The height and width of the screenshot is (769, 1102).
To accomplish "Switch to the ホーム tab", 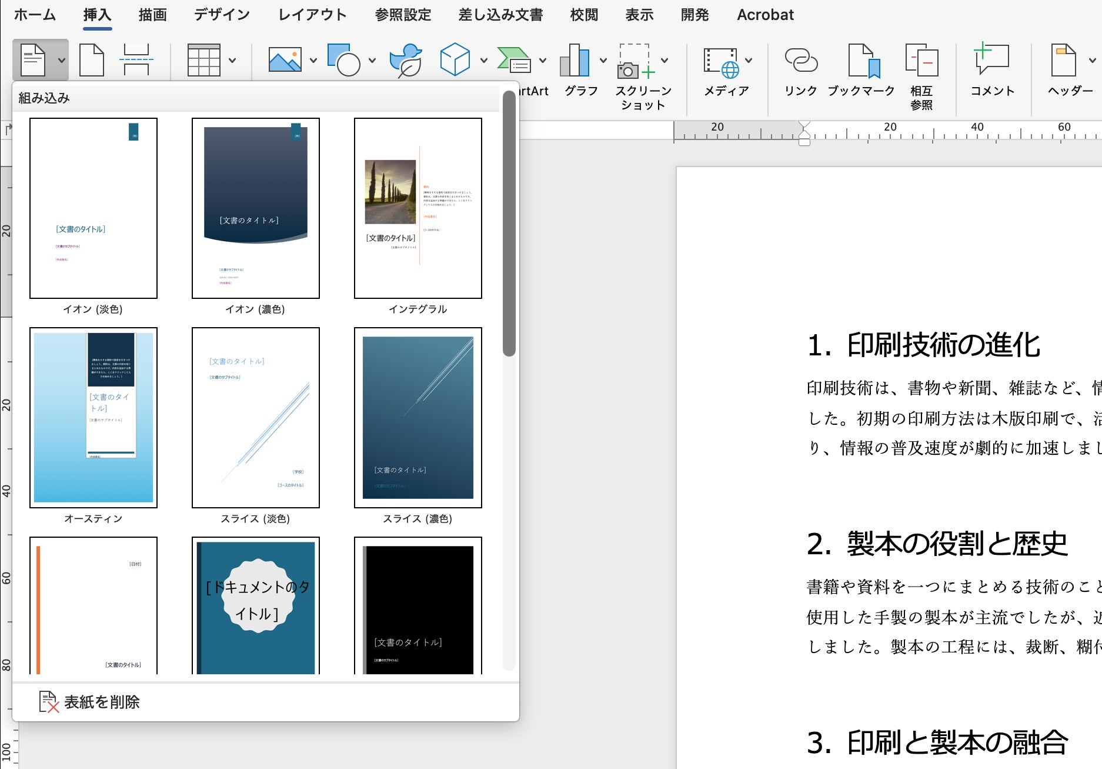I will click(x=35, y=15).
